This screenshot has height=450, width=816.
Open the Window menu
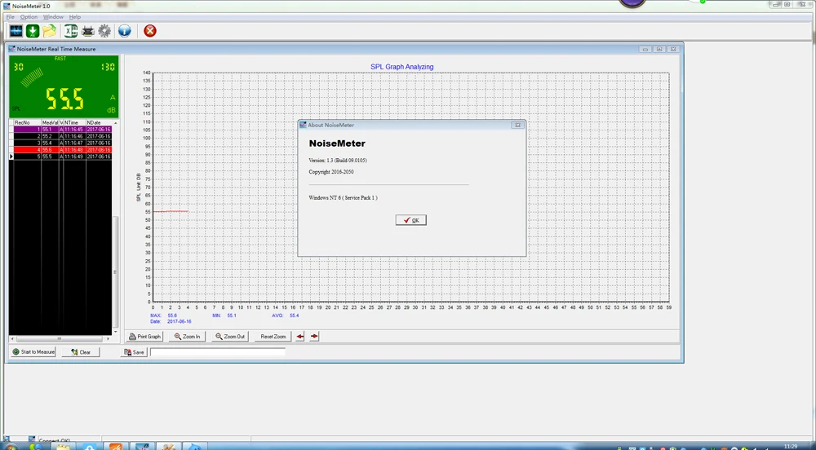click(53, 17)
